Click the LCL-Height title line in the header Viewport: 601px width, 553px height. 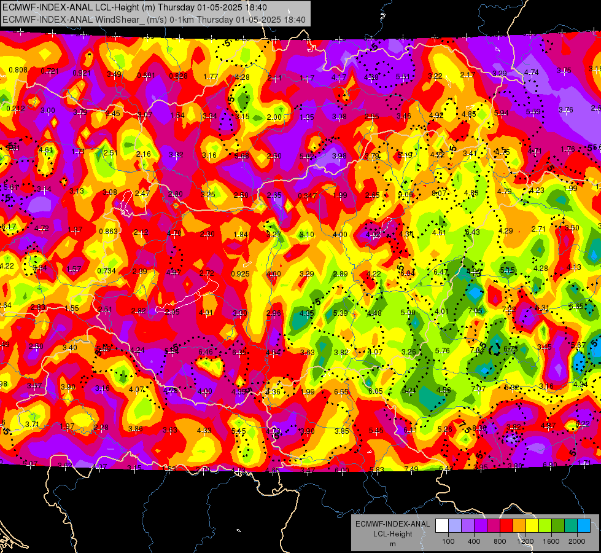click(134, 7)
